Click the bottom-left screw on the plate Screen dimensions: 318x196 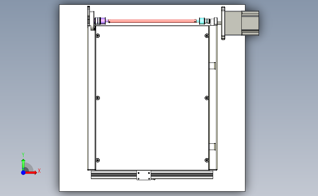(x=98, y=160)
